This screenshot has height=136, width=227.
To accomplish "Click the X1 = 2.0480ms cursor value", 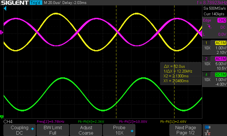I will tap(176, 81).
